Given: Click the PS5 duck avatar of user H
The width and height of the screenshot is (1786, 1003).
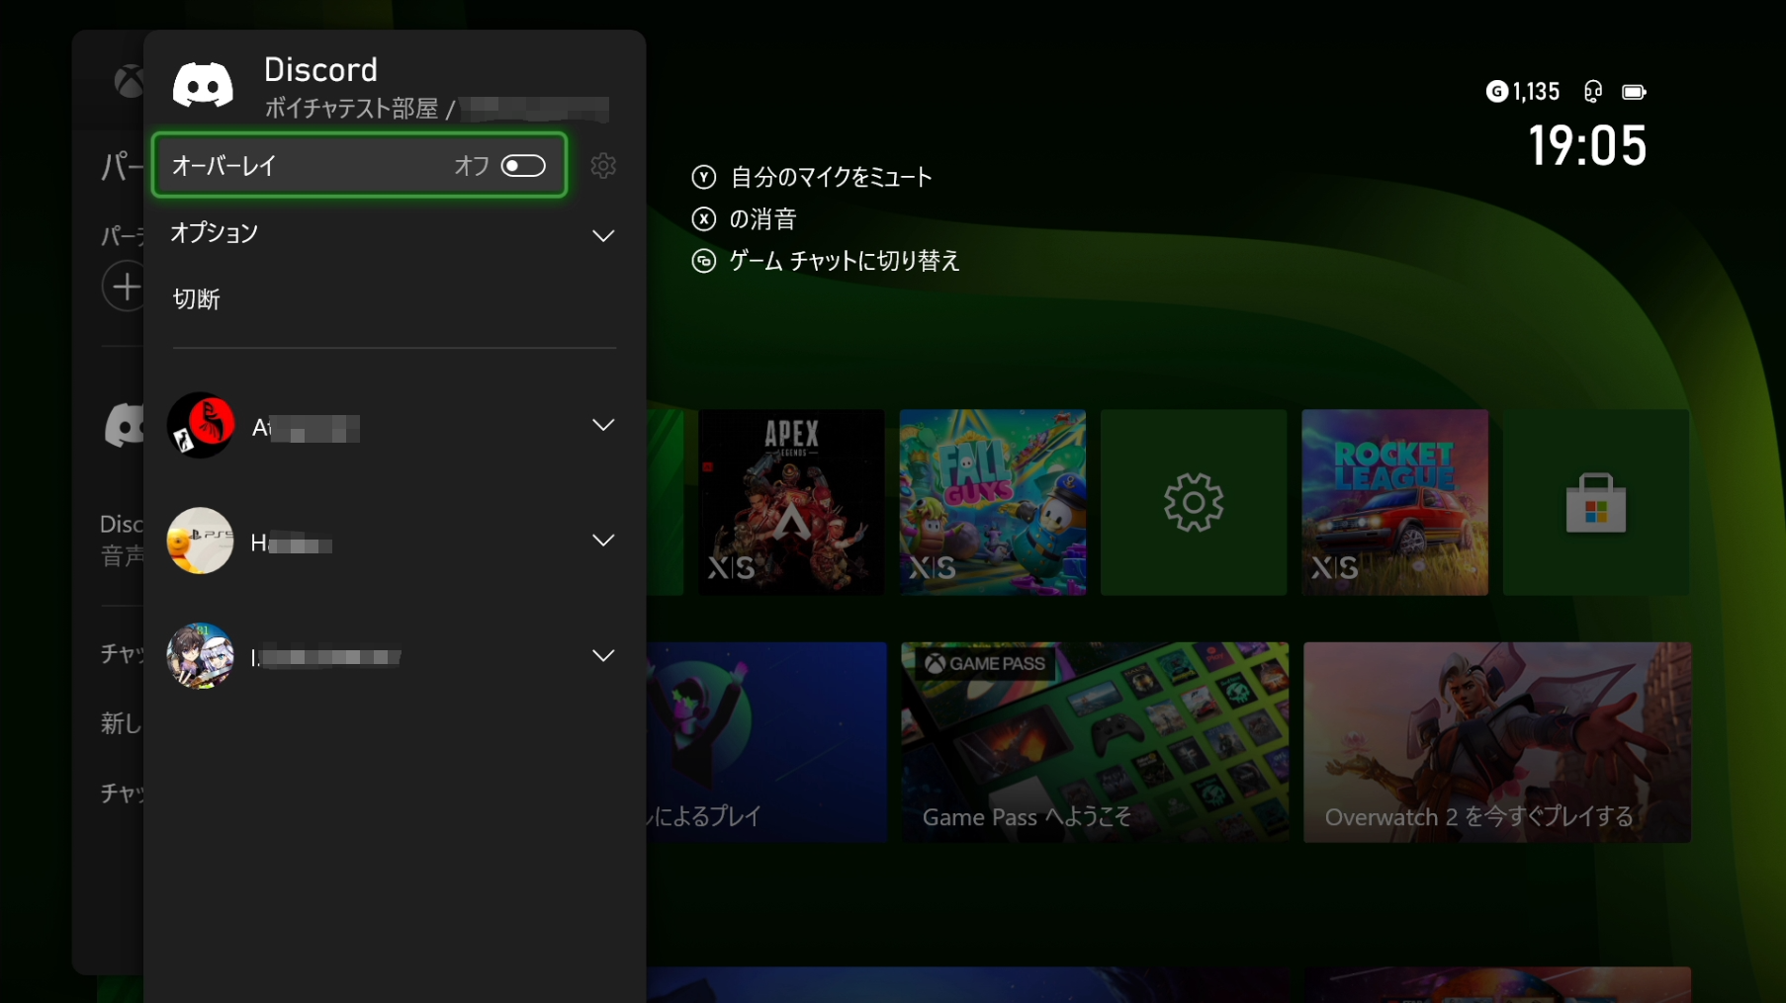Looking at the screenshot, I should [x=201, y=541].
